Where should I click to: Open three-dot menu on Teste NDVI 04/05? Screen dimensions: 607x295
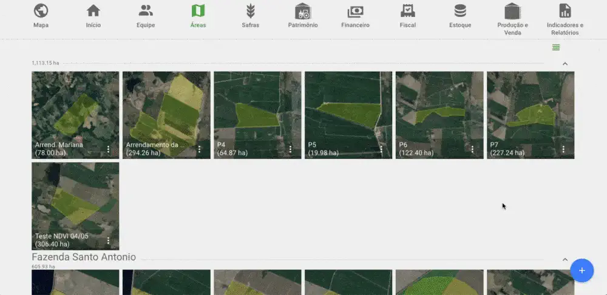pos(109,240)
